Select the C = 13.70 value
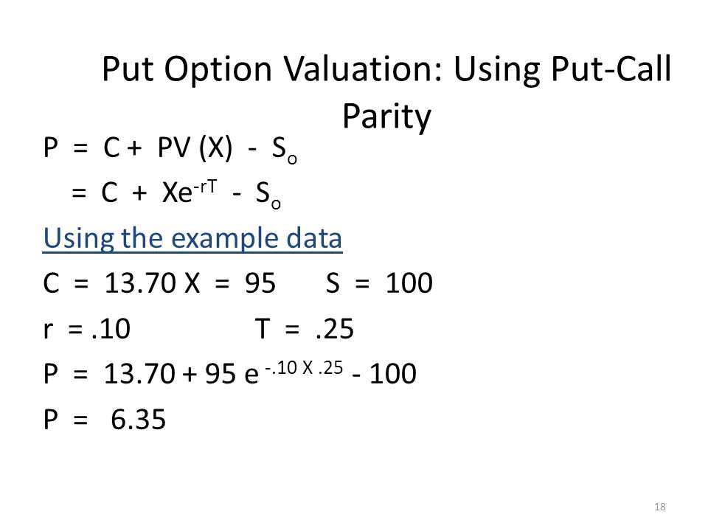Viewport: 708px width, 531px height. click(x=109, y=283)
